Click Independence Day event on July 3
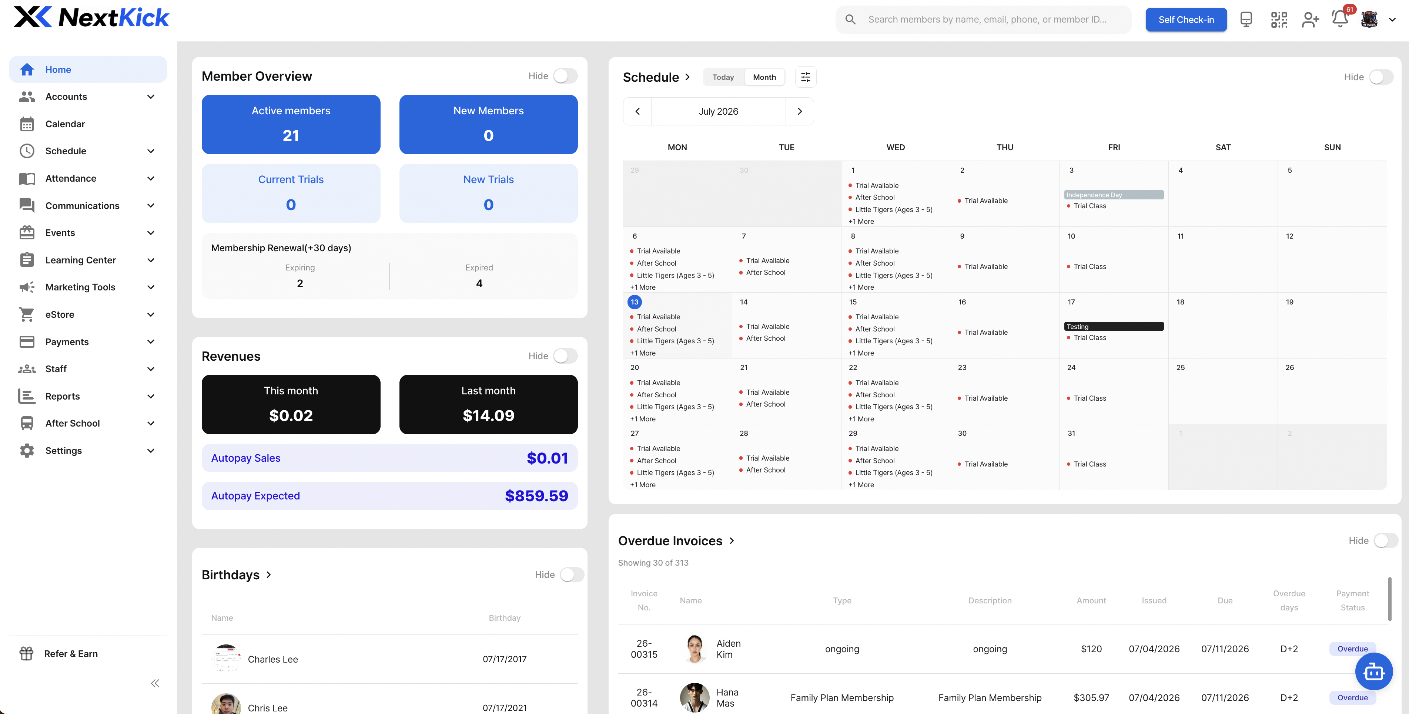The height and width of the screenshot is (714, 1409). [x=1114, y=195]
